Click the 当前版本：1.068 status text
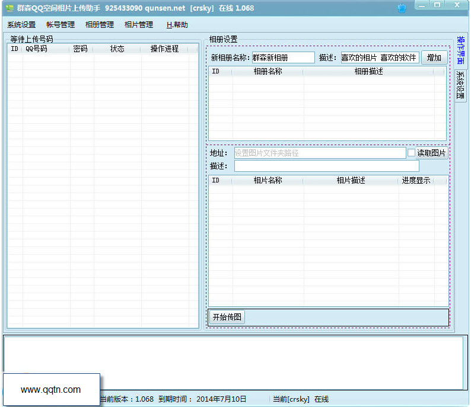 tap(126, 399)
